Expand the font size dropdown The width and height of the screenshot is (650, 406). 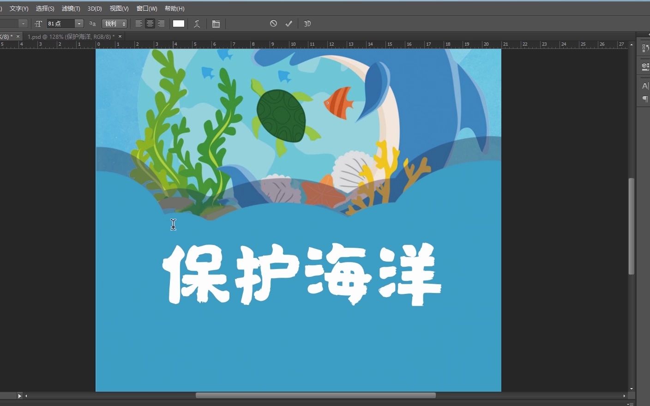pos(79,24)
